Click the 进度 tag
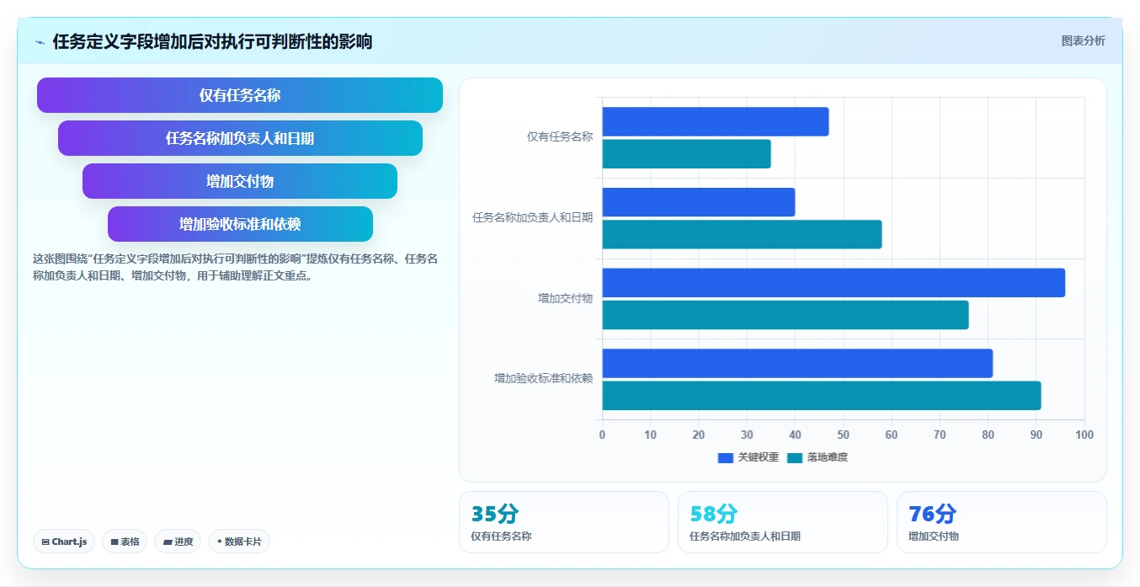Viewport: 1140px width, 587px height. click(178, 542)
